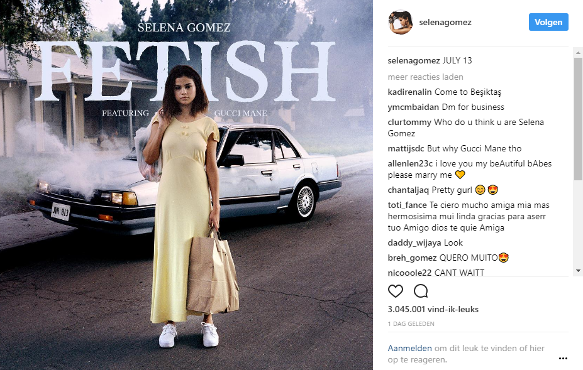
Task: Open the three-dot more options menu
Action: click(563, 358)
